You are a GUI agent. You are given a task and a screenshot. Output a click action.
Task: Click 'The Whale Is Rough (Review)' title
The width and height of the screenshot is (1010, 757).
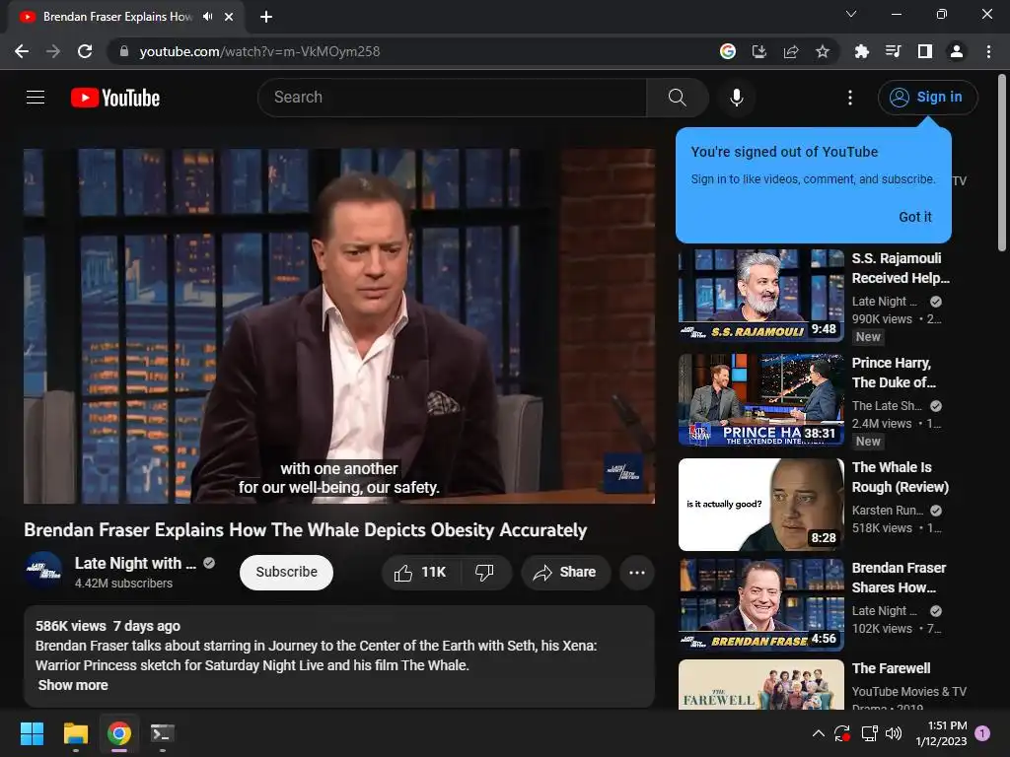pos(900,477)
